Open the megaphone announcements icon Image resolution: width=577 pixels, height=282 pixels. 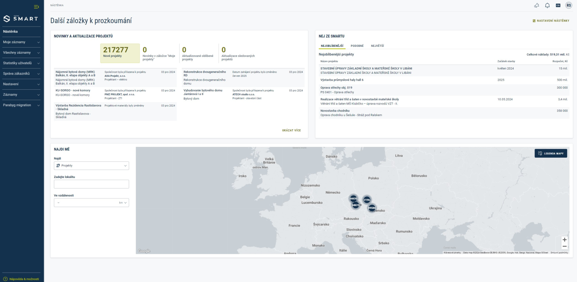tap(537, 5)
